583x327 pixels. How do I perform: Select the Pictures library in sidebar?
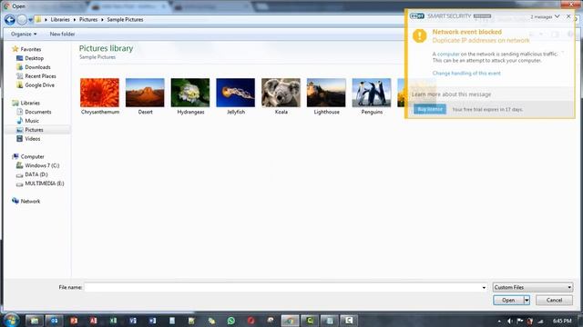[x=30, y=130]
